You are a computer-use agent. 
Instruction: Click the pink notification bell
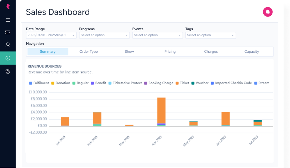(x=268, y=12)
